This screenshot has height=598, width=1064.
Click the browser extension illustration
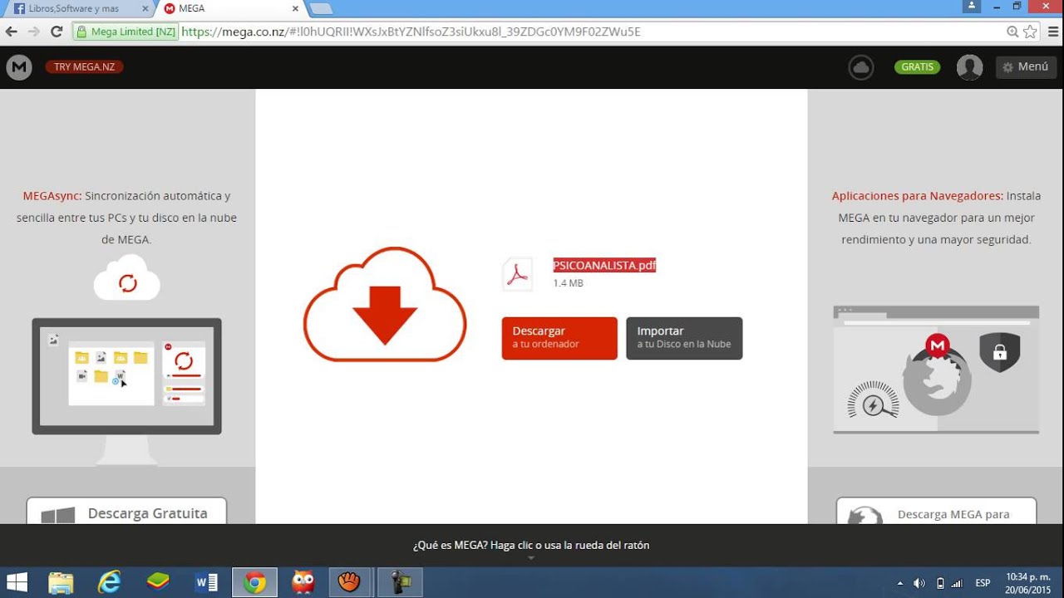point(936,370)
